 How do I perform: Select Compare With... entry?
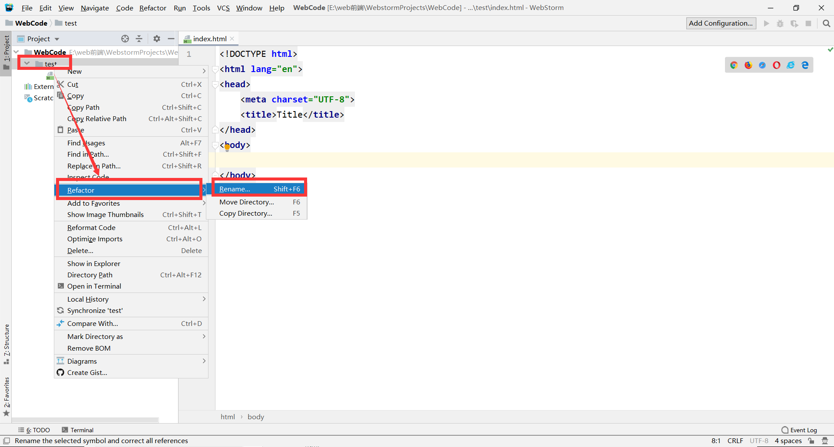pos(131,323)
